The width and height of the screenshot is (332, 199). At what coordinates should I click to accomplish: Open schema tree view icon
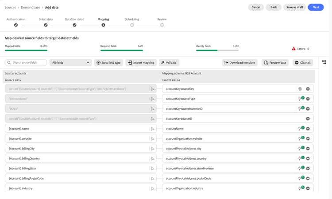[x=324, y=62]
